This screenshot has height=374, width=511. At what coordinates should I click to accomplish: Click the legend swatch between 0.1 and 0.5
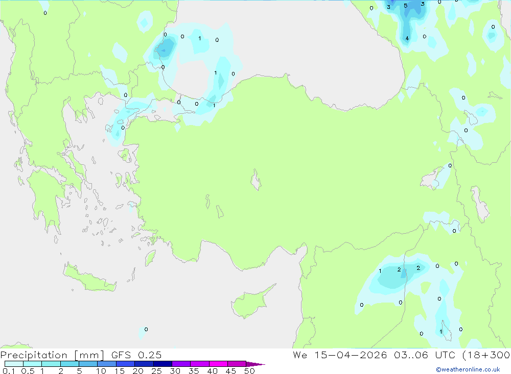(14, 364)
